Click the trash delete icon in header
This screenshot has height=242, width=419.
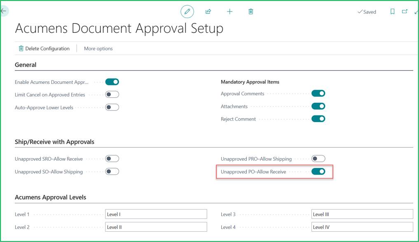250,12
